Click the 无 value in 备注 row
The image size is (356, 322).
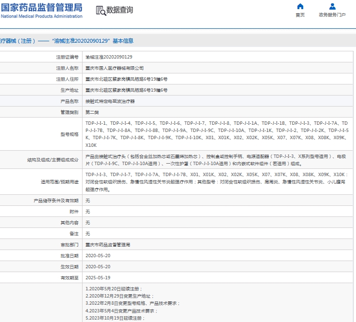coord(88,234)
